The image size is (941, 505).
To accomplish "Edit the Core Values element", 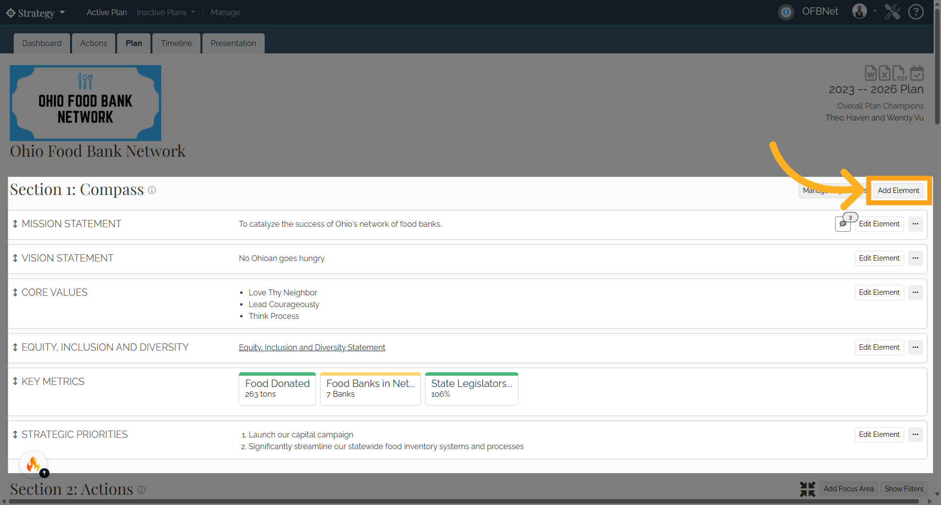I will tap(879, 292).
